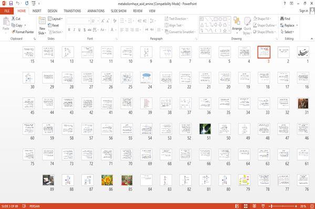This screenshot has height=209, width=315.
Task: Click the New Slide button icon
Action: (x=42, y=21)
